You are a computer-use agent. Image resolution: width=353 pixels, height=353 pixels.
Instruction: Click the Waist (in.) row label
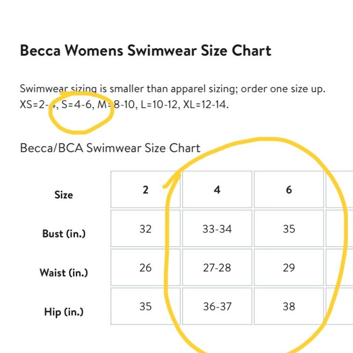click(64, 273)
